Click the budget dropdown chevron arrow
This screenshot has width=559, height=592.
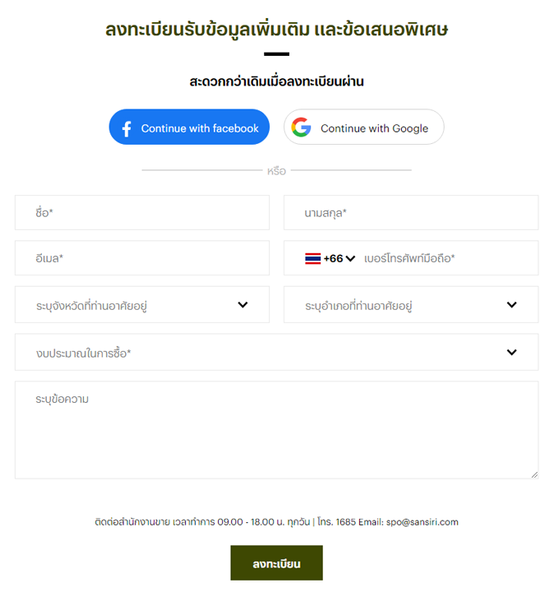click(x=511, y=353)
